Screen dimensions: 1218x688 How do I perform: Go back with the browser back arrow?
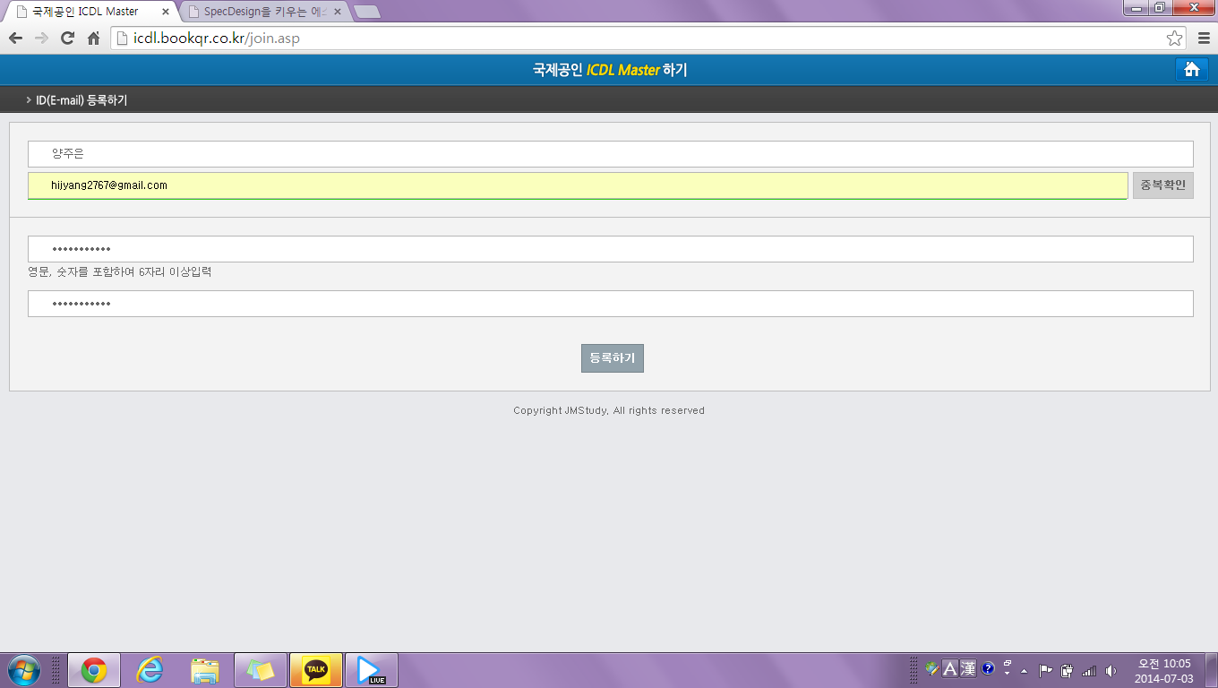tap(15, 38)
